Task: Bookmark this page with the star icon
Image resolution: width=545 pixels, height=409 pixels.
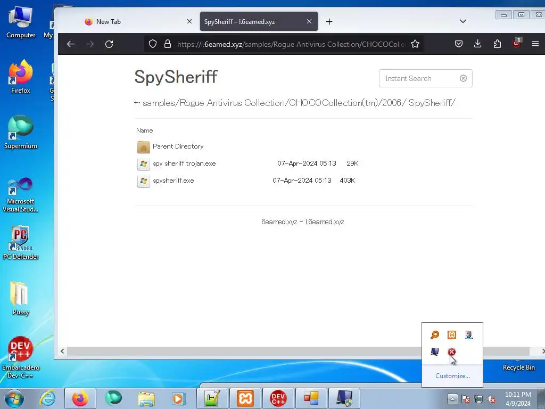Action: pos(415,44)
